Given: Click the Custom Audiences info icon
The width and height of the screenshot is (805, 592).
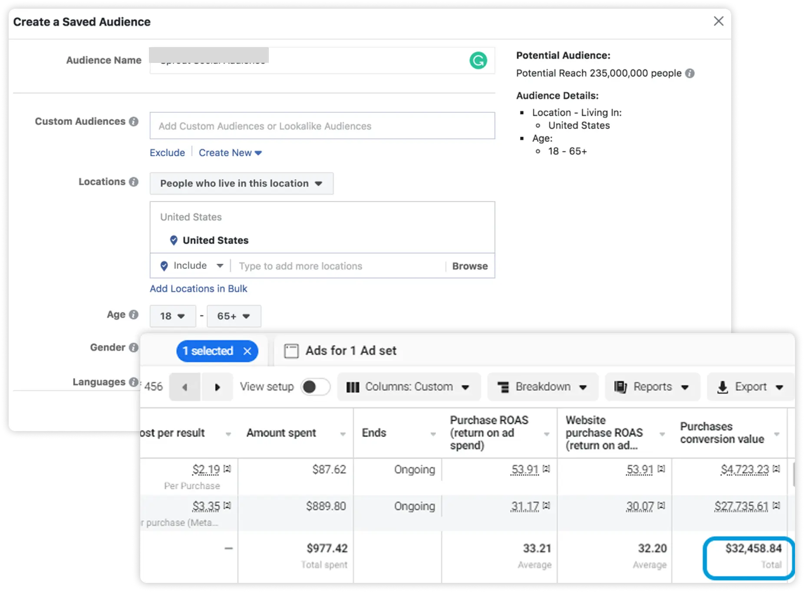Looking at the screenshot, I should click(134, 121).
